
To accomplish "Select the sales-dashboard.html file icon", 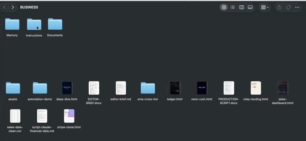I will [x=282, y=88].
